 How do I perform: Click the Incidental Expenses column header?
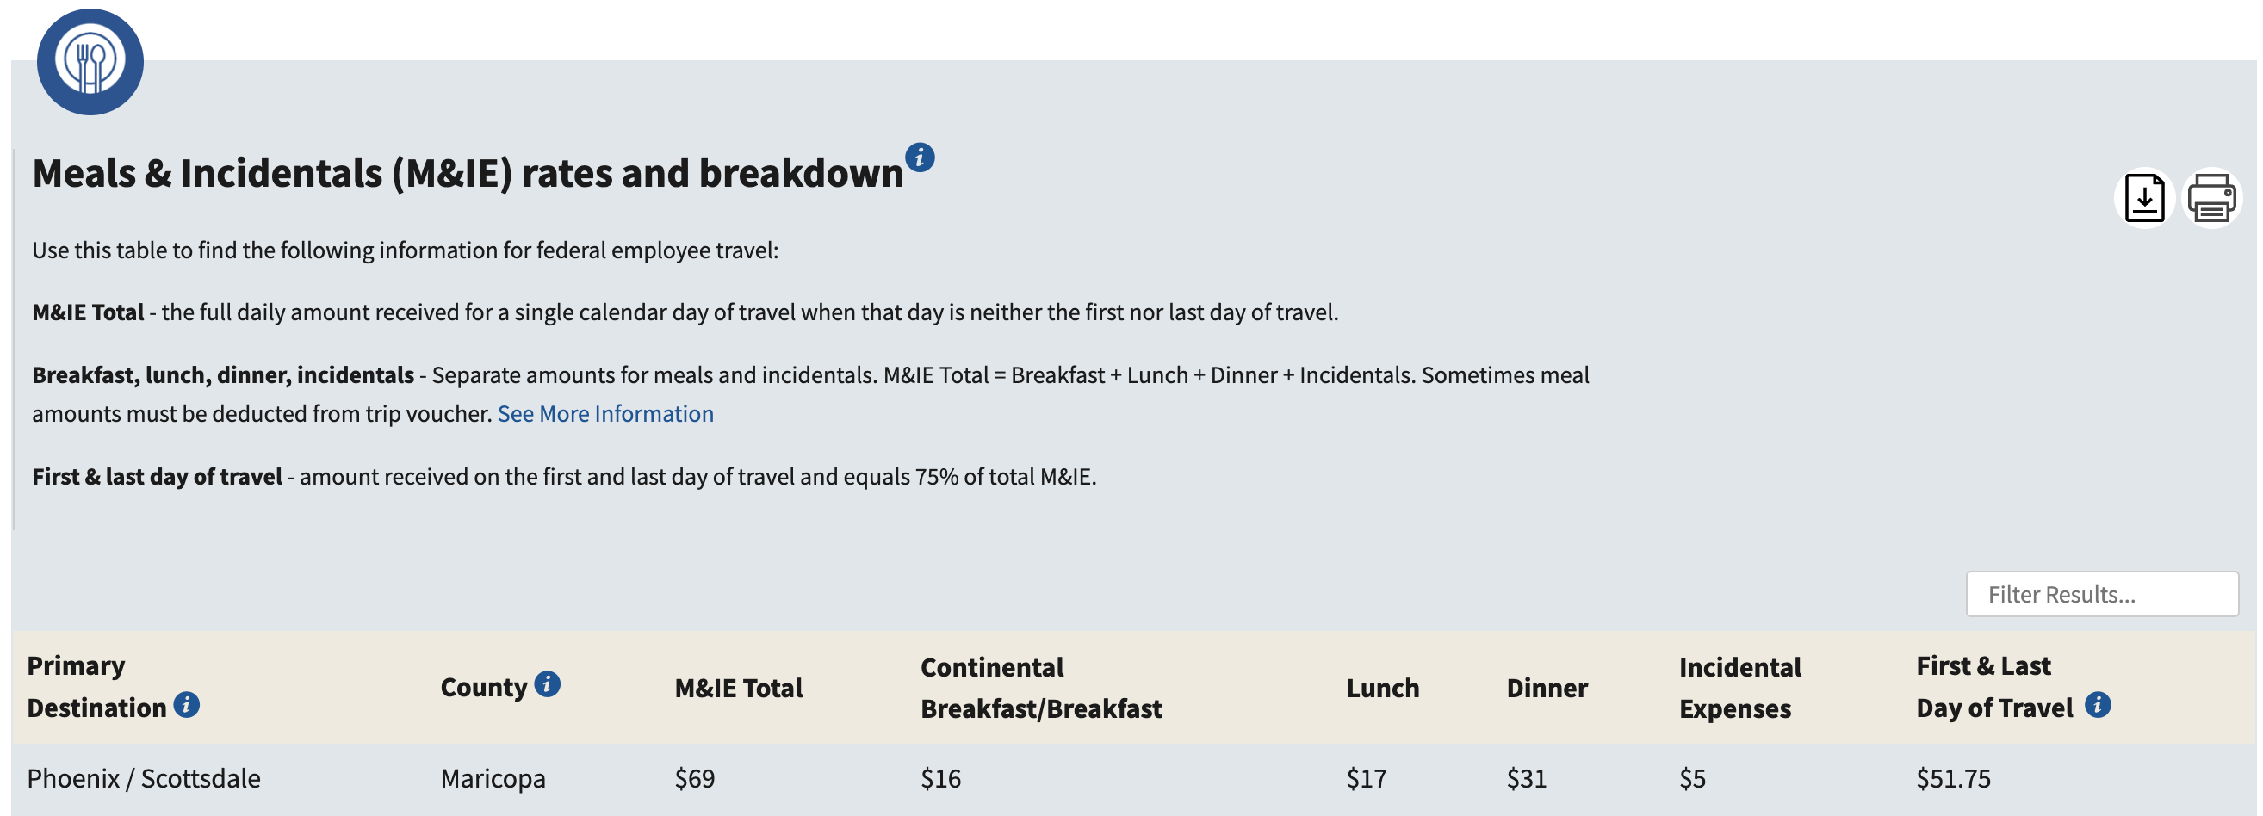coord(1739,688)
